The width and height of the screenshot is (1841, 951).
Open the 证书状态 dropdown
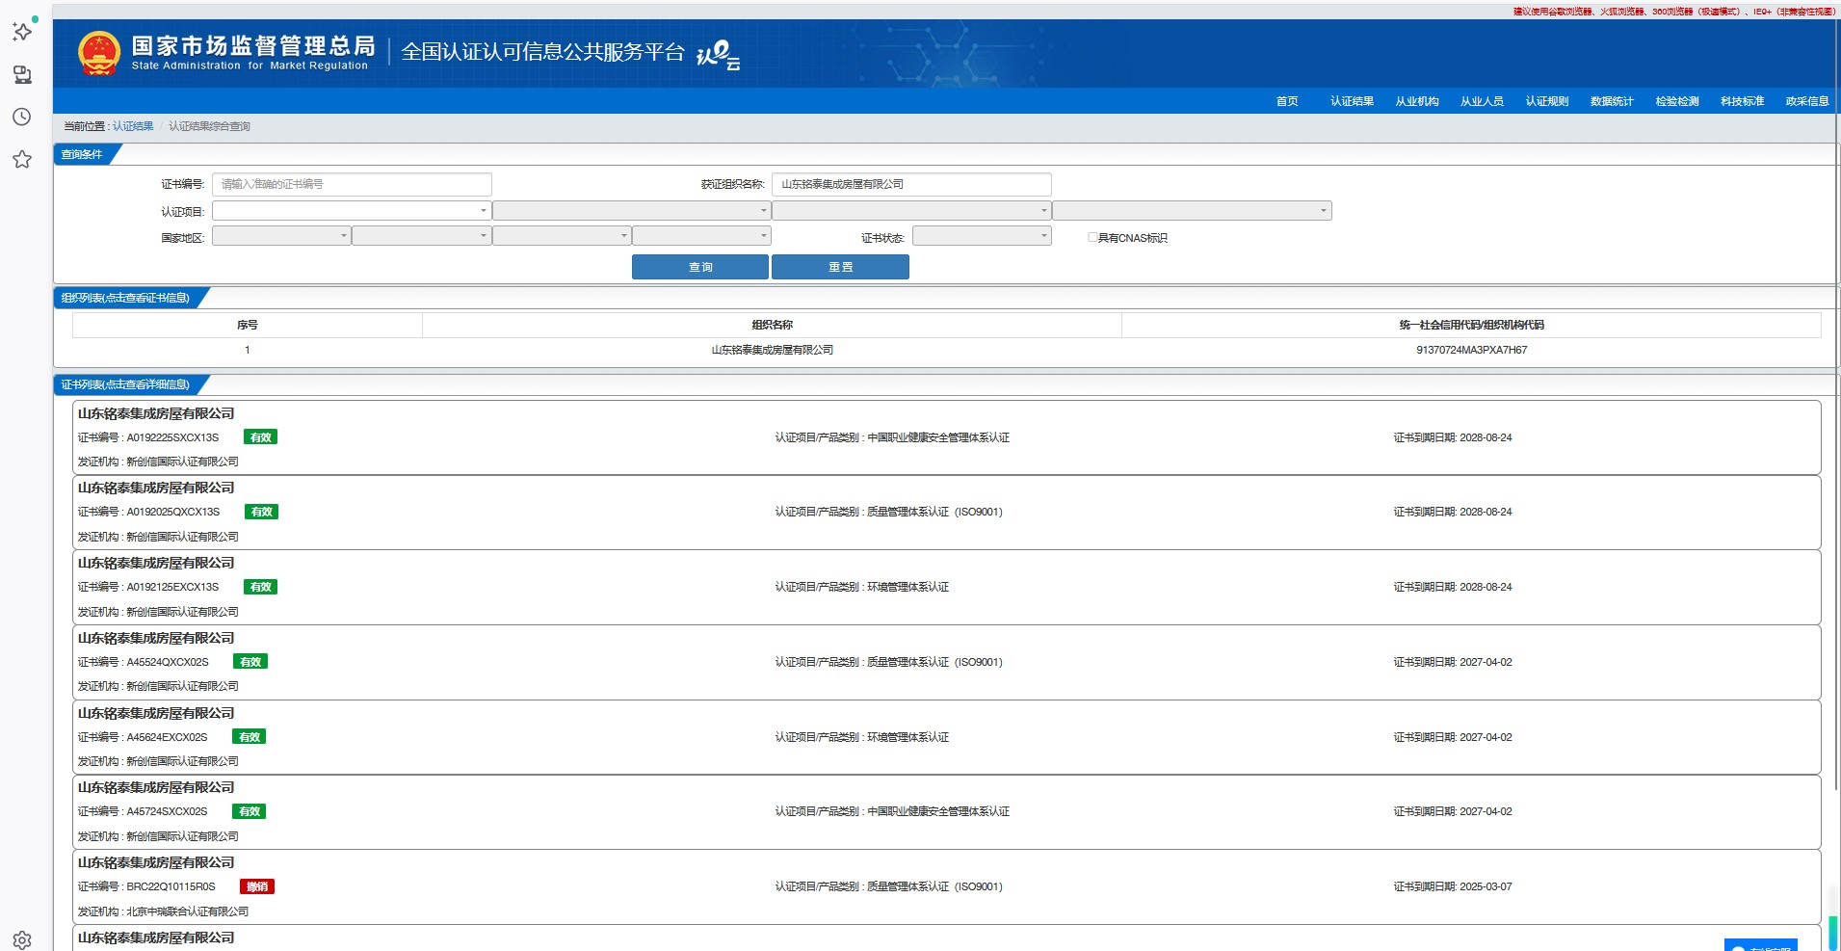982,236
